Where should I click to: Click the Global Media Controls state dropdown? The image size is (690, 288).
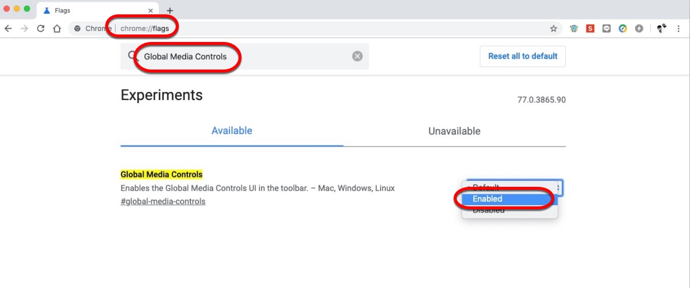point(515,187)
